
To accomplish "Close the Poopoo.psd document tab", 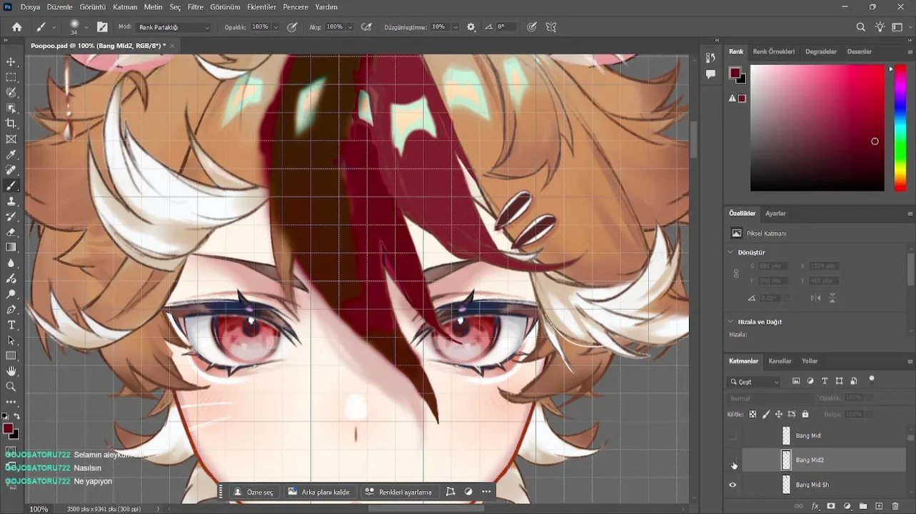I will 172,46.
